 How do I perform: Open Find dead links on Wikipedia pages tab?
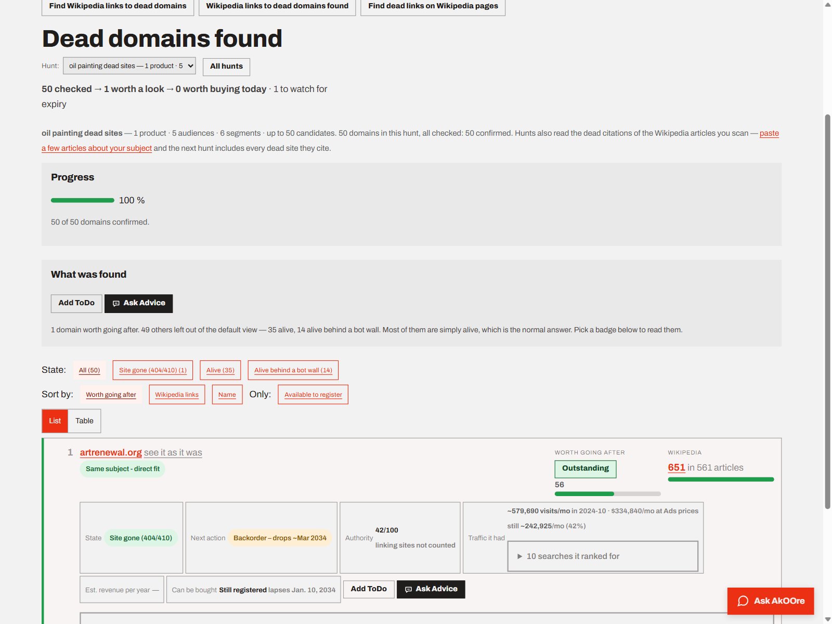pos(433,6)
